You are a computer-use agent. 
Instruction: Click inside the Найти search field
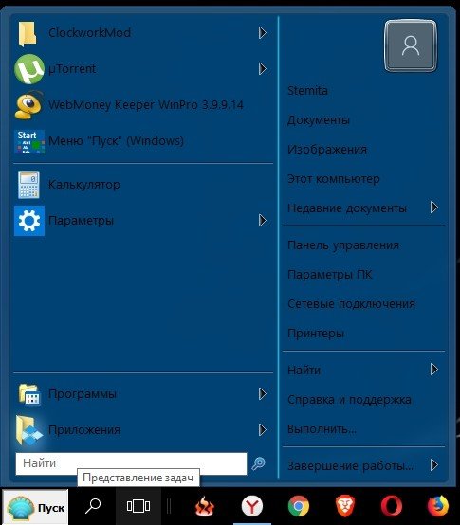131,463
